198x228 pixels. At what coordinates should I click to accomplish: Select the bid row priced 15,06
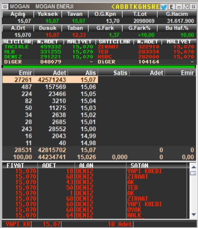click(50, 87)
